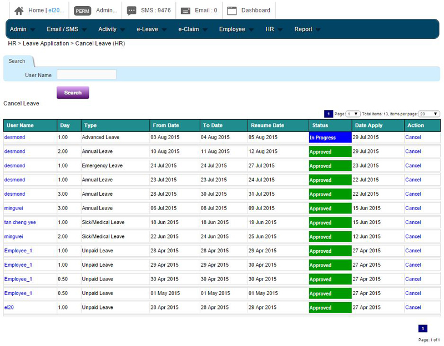444x346 pixels.
Task: Click the Email envelope icon
Action: point(185,11)
